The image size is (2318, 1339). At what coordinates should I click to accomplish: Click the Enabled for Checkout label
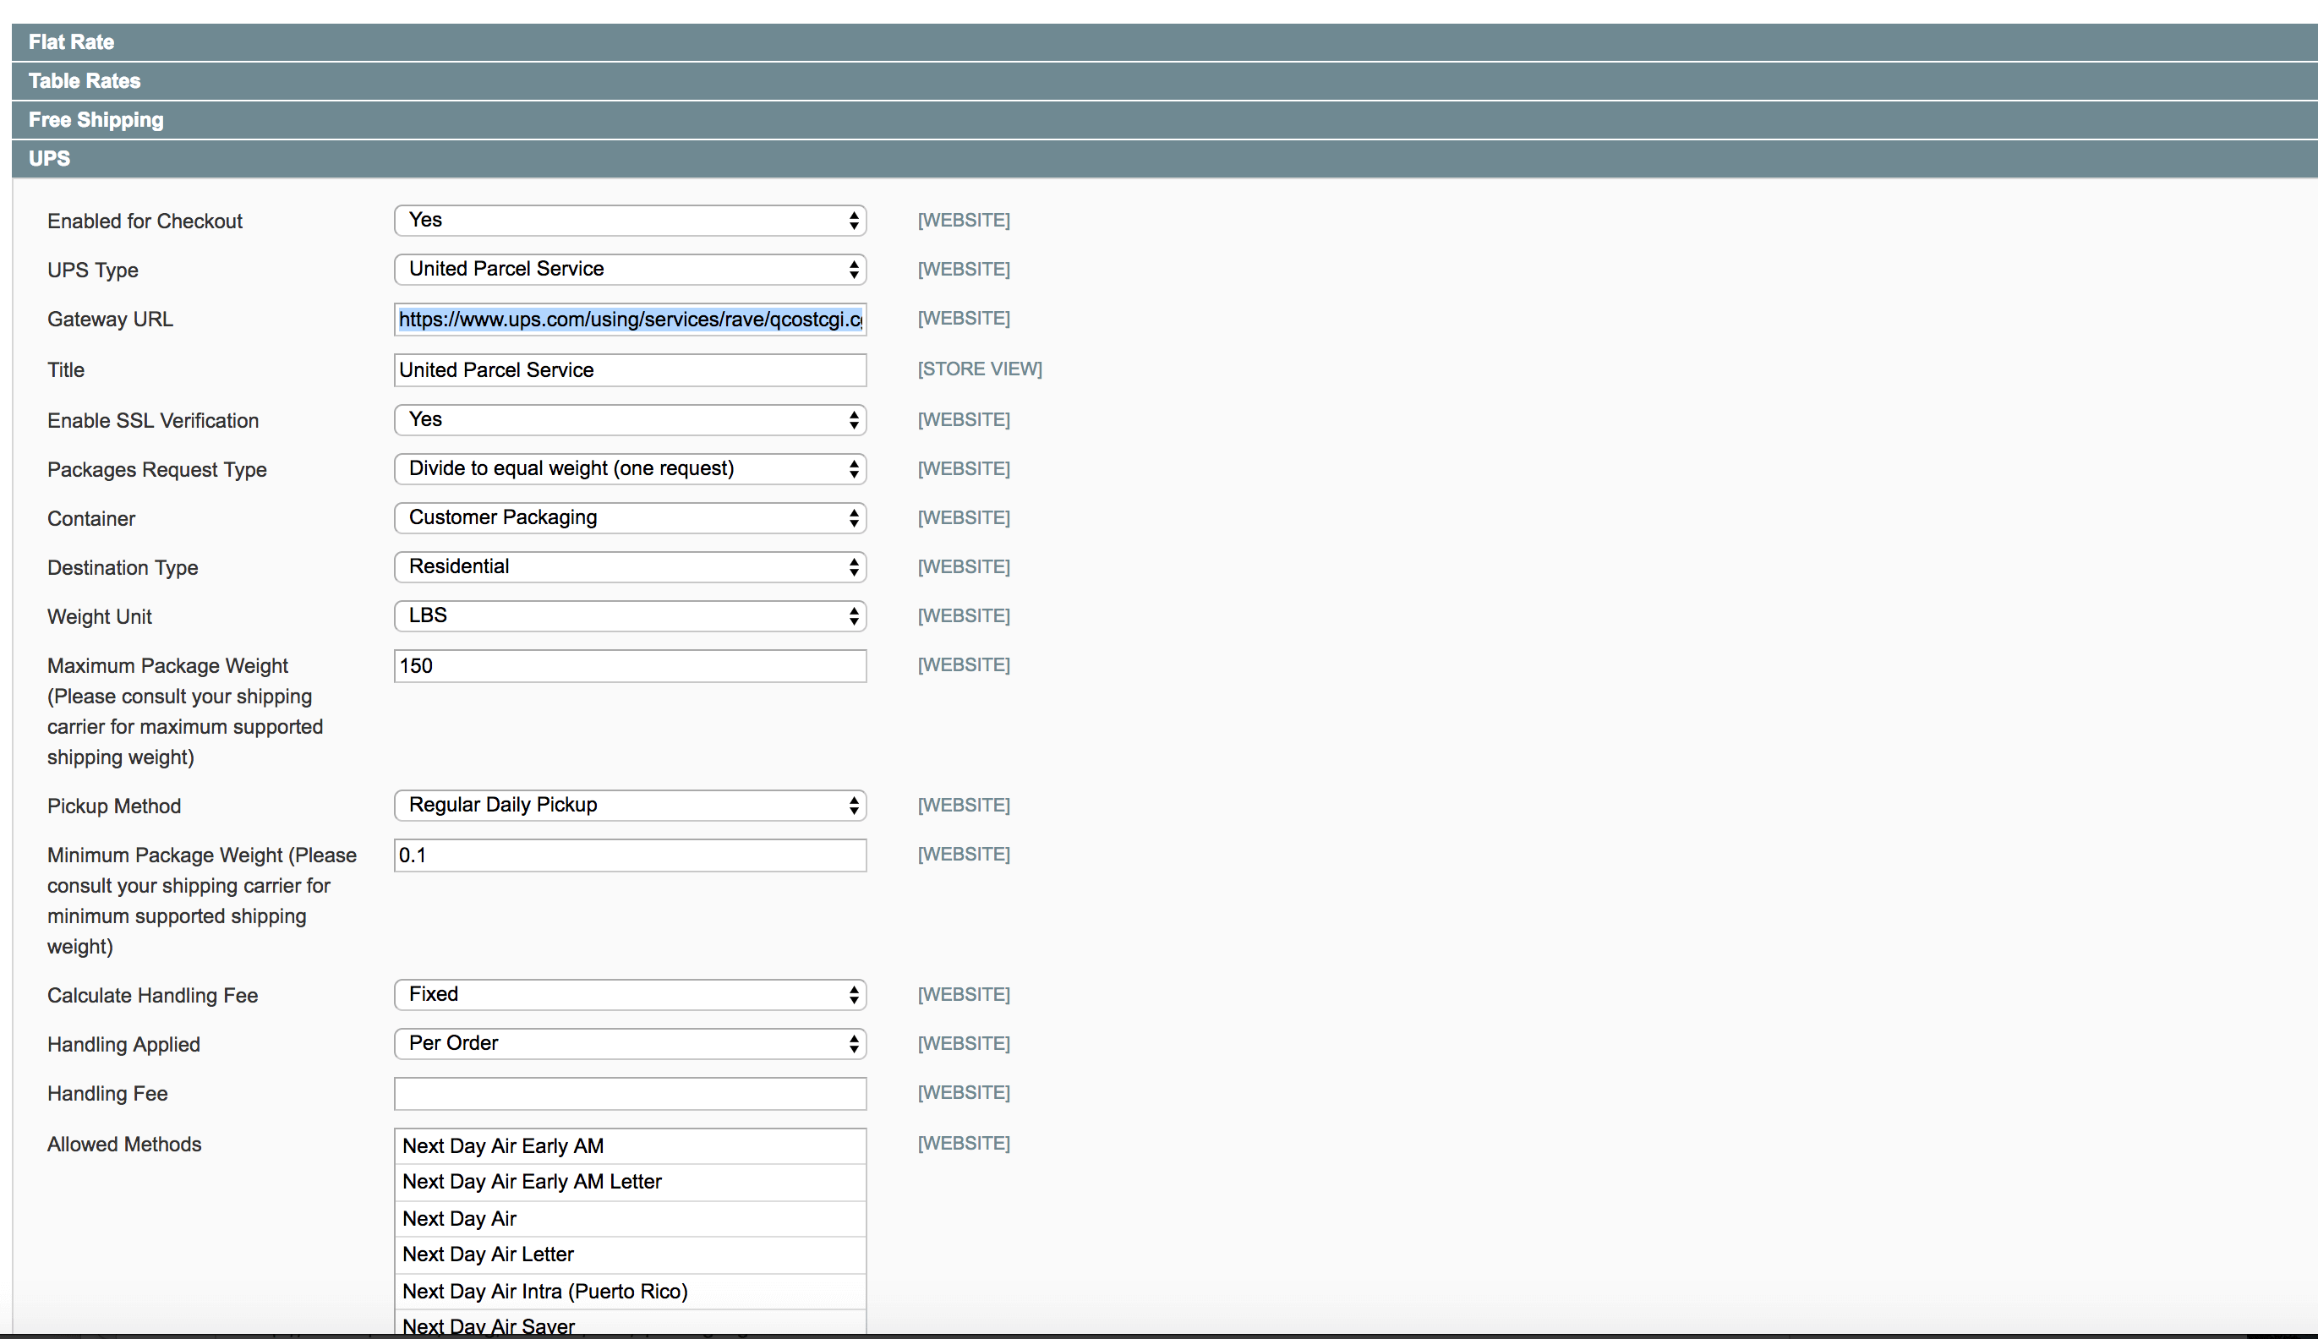pyautogui.click(x=145, y=221)
